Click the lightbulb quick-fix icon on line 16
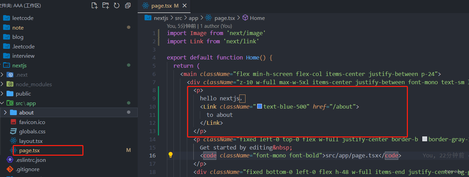Image resolution: width=469 pixels, height=177 pixels. [x=170, y=155]
